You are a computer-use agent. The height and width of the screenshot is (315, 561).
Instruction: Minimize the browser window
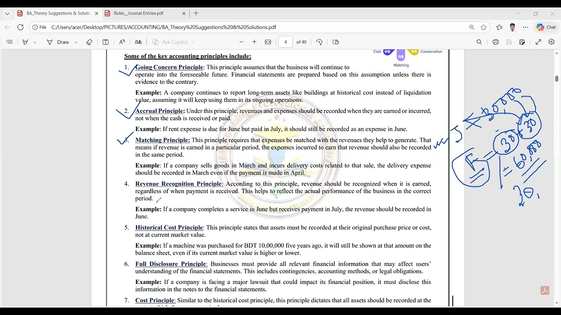coord(518,14)
